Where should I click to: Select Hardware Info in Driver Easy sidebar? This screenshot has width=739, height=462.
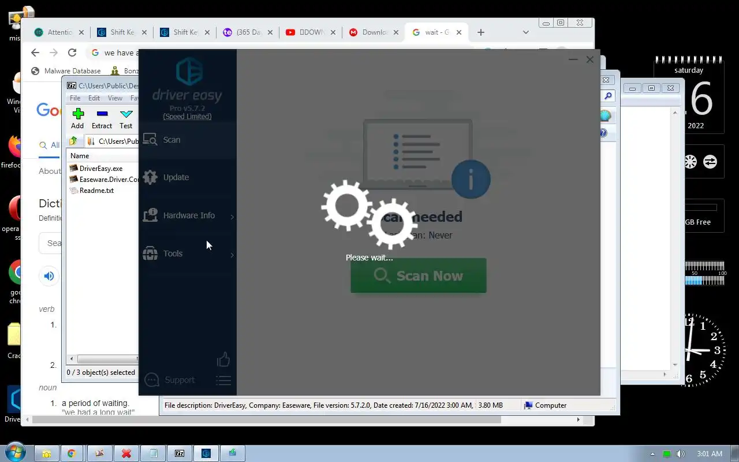tap(188, 215)
